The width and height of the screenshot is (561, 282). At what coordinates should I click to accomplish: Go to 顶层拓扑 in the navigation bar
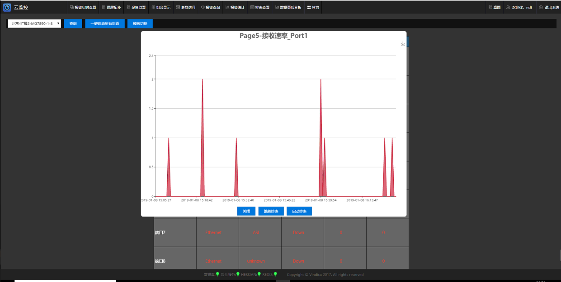(110, 7)
